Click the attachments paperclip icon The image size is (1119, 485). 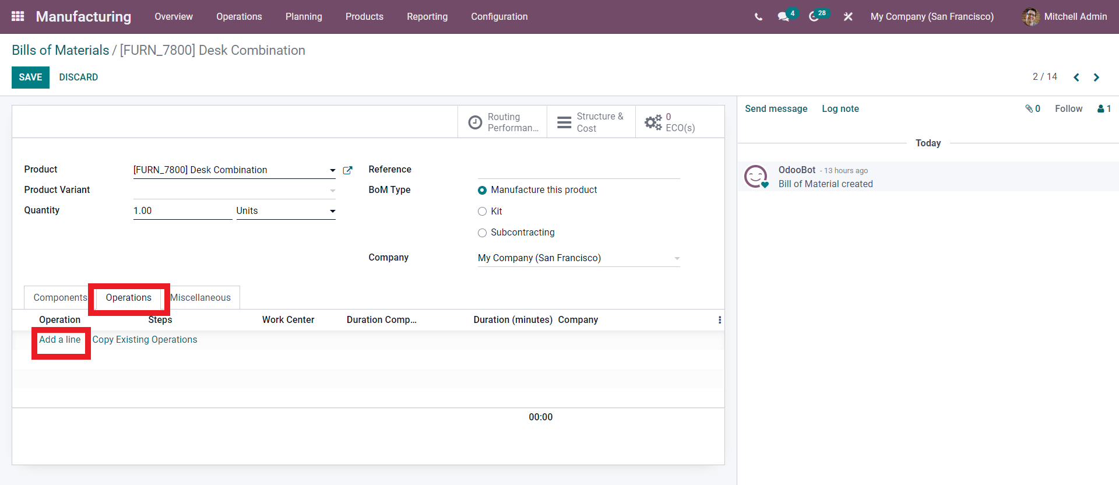coord(1029,108)
